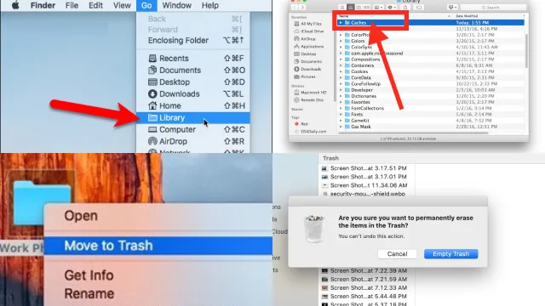The width and height of the screenshot is (545, 306).
Task: Select Screen Shot...at 7.22.39 AM in Trash
Action: coord(364,270)
